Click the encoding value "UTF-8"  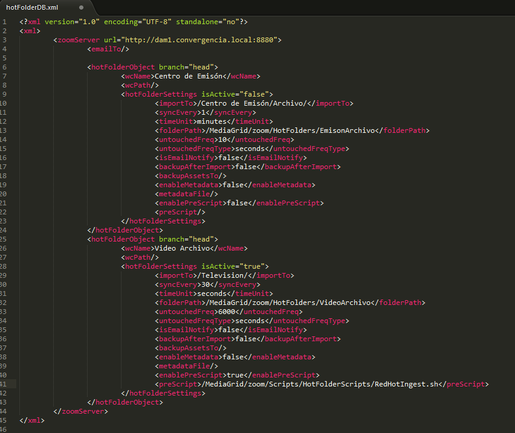[x=157, y=22]
